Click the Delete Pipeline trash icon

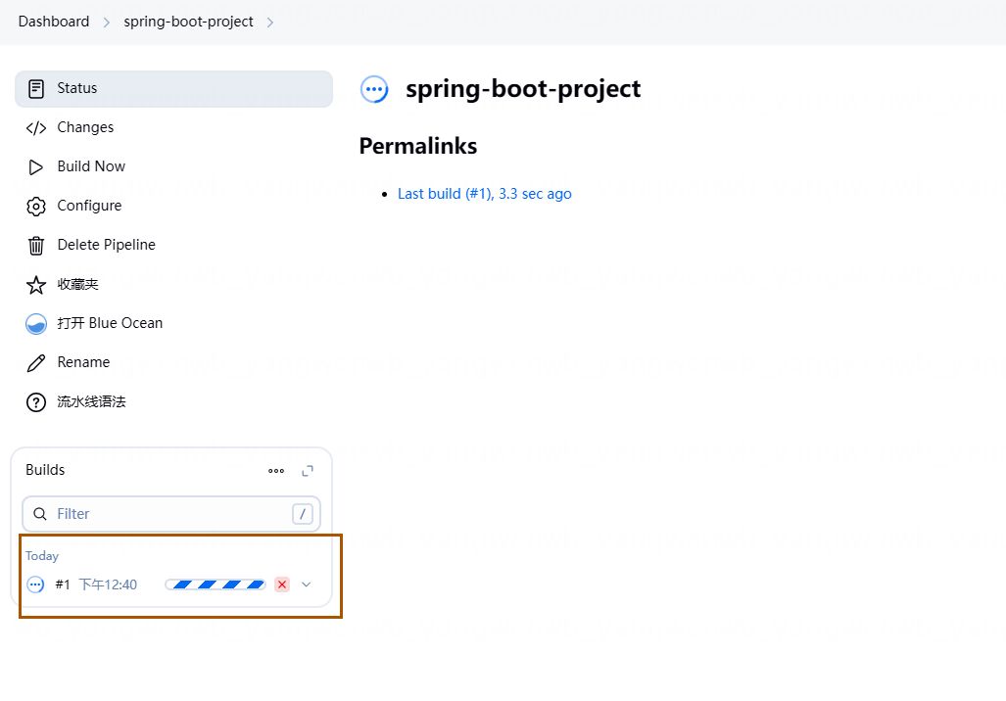(x=36, y=246)
